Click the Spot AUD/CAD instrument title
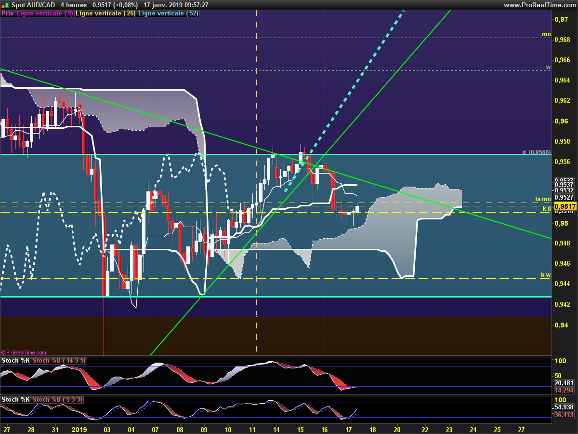Screen dimensions: 578x434 (x=33, y=5)
